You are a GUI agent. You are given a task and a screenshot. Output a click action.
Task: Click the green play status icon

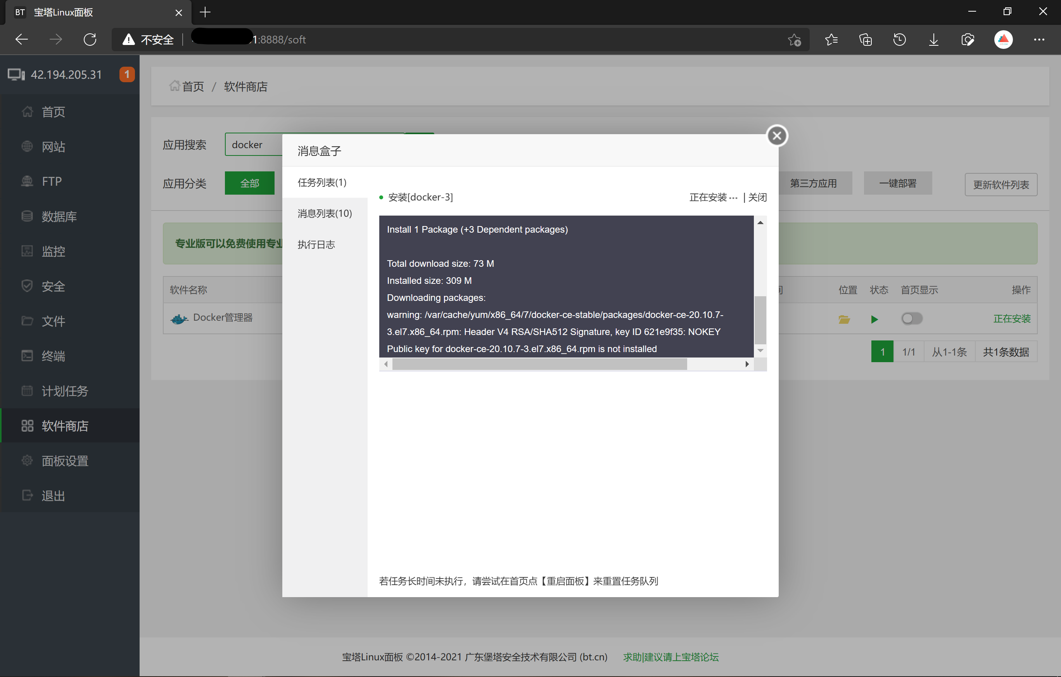pyautogui.click(x=874, y=320)
